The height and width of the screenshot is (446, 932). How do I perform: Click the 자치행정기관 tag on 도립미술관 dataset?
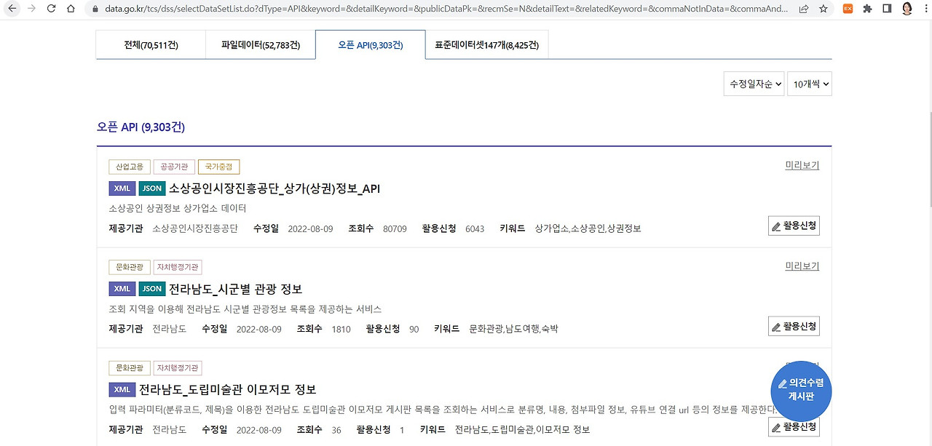pos(177,367)
